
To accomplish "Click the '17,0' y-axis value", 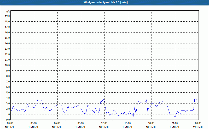I will [8, 27].
